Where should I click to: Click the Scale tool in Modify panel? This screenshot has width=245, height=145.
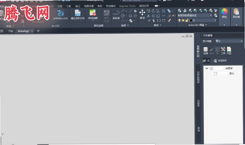tap(158, 16)
